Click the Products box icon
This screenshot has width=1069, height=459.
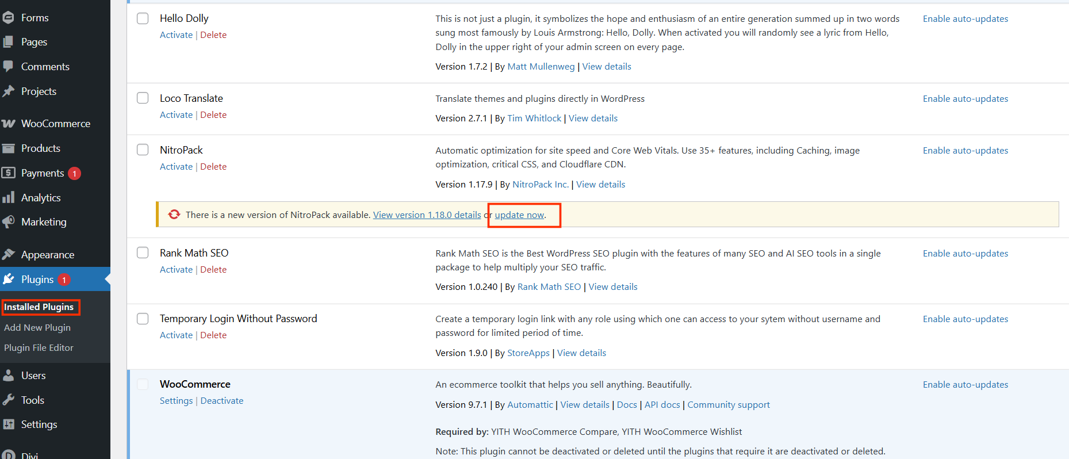tap(8, 148)
